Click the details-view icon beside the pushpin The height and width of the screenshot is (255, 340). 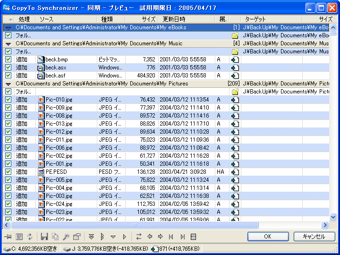(x=19, y=237)
